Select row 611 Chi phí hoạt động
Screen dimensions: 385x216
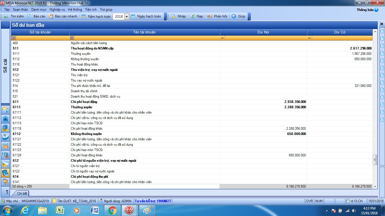[x=192, y=102]
